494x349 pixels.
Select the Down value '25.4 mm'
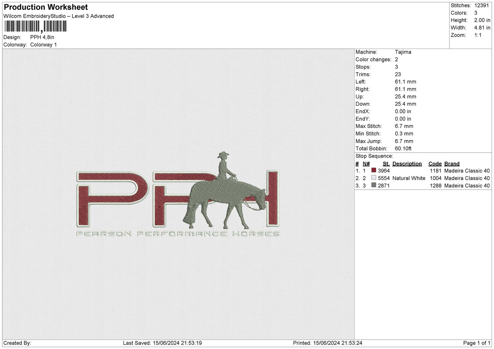405,104
